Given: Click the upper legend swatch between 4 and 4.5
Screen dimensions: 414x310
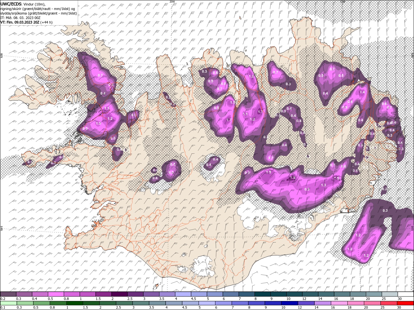Looking at the screenshot, I should [x=183, y=294].
